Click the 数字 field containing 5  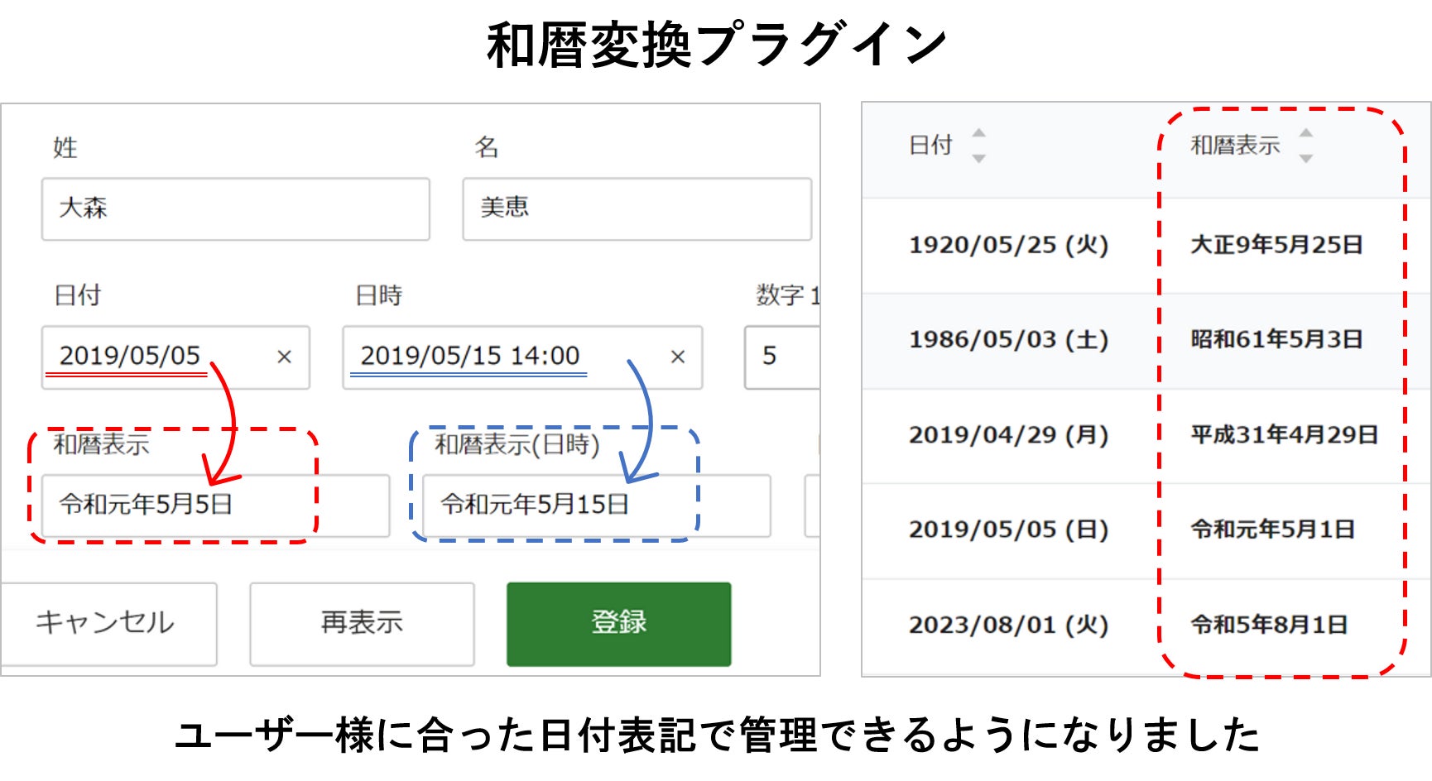click(x=782, y=357)
